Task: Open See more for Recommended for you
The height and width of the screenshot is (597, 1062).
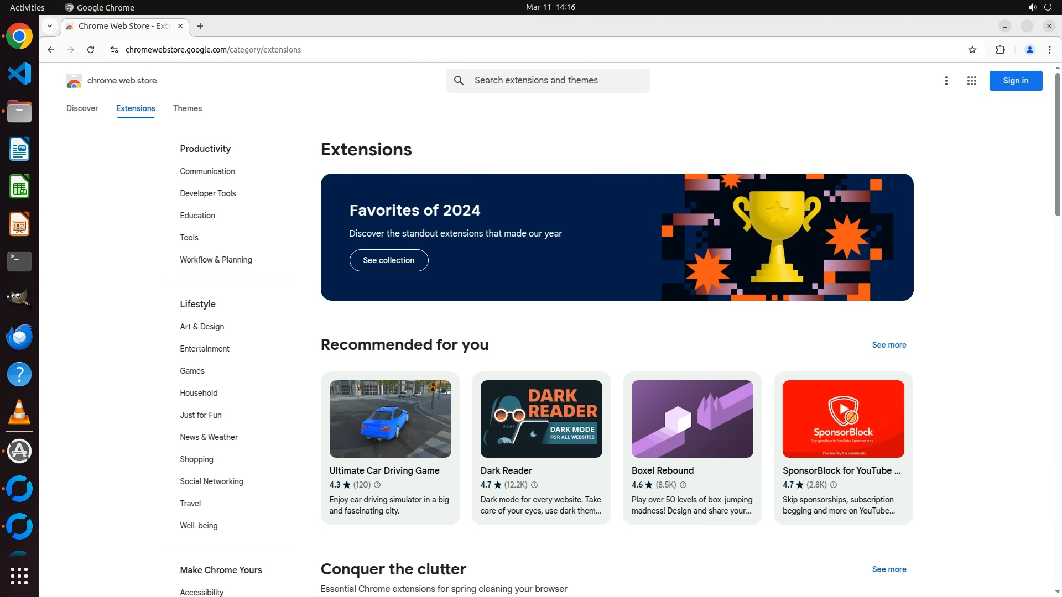Action: tap(889, 345)
